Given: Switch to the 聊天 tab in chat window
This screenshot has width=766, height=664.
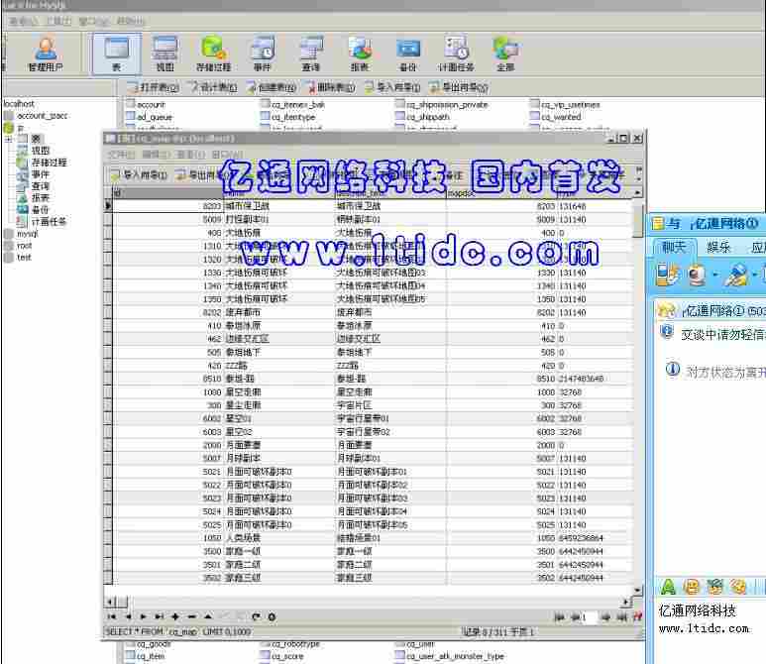Looking at the screenshot, I should [674, 247].
